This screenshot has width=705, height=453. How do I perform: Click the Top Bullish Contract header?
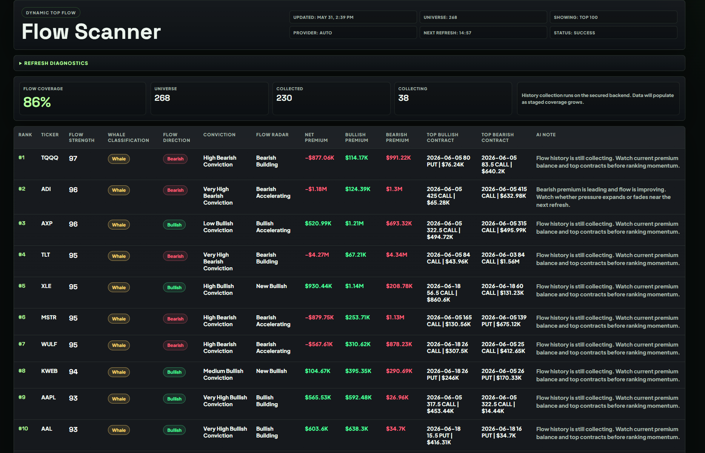point(442,137)
